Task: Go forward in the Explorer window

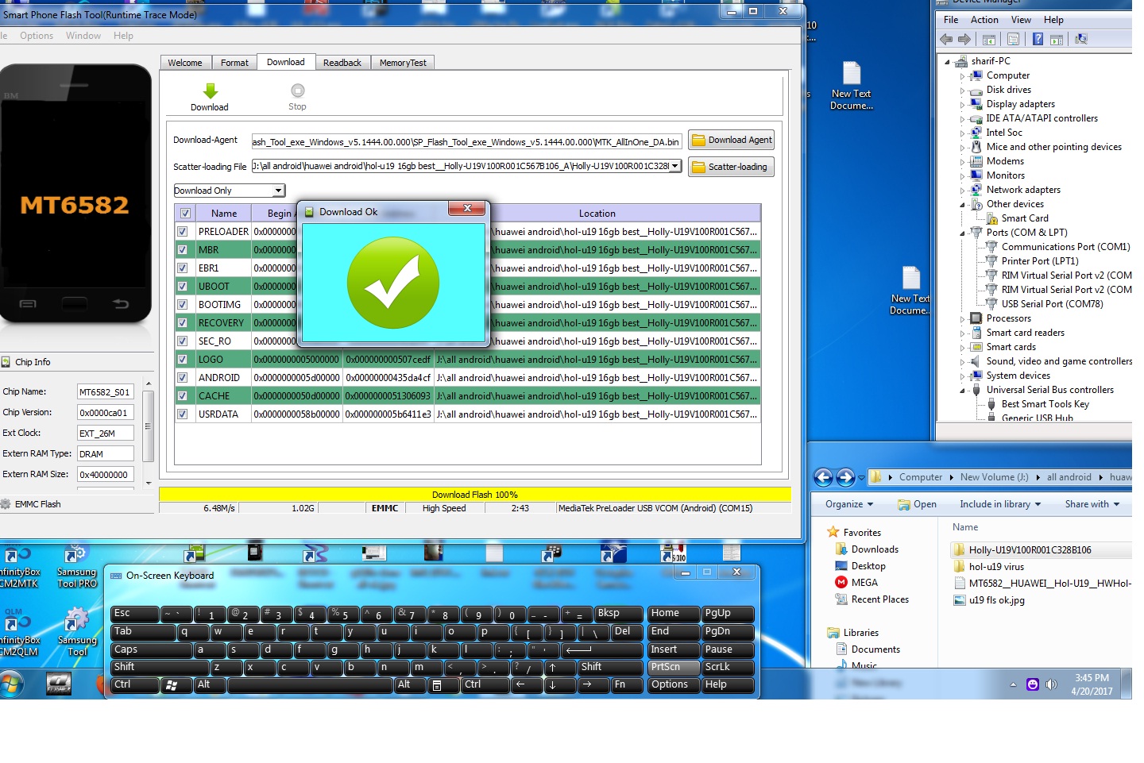Action: pyautogui.click(x=845, y=477)
